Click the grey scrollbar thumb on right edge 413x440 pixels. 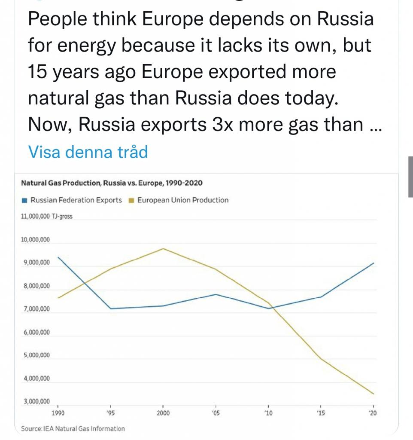point(410,177)
